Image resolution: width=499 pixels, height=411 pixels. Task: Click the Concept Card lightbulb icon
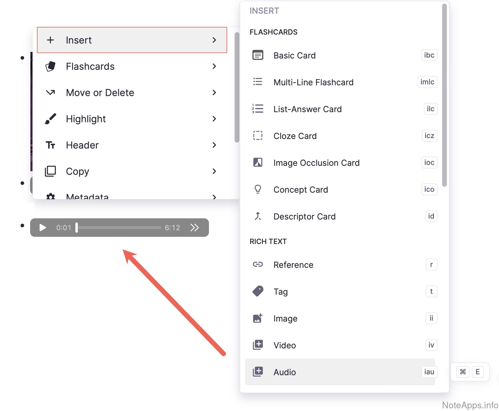(x=258, y=189)
